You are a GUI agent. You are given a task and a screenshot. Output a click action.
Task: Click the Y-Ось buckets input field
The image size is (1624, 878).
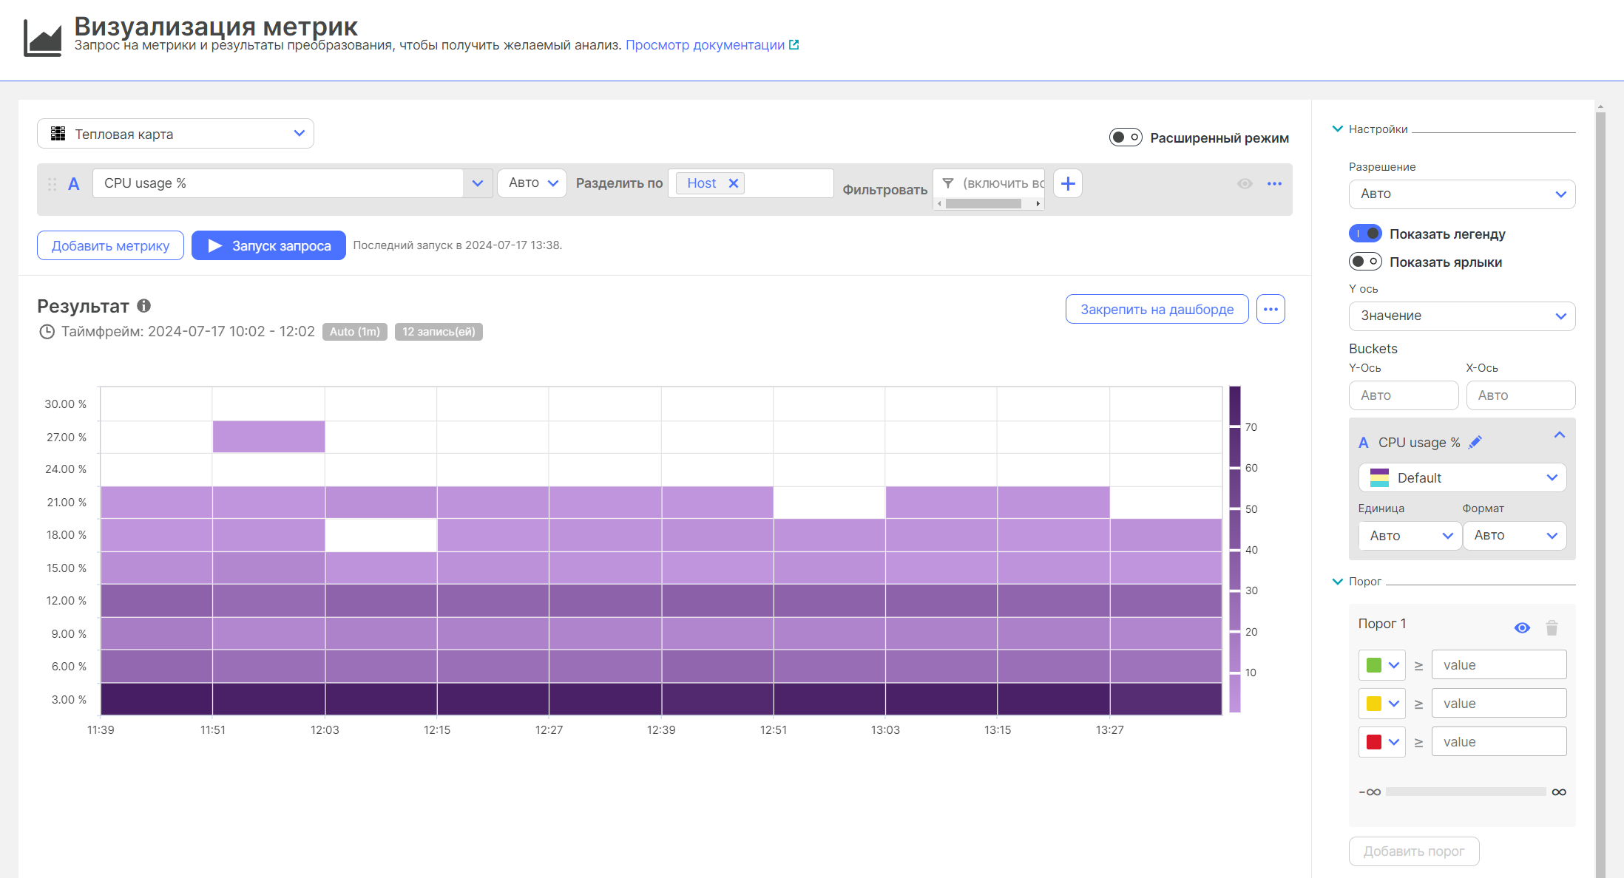pyautogui.click(x=1403, y=395)
